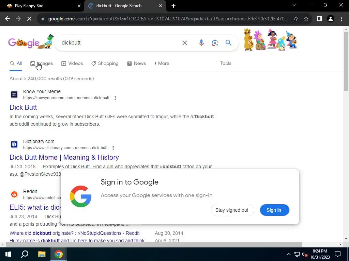Click the muted volume tray icon

305,254
